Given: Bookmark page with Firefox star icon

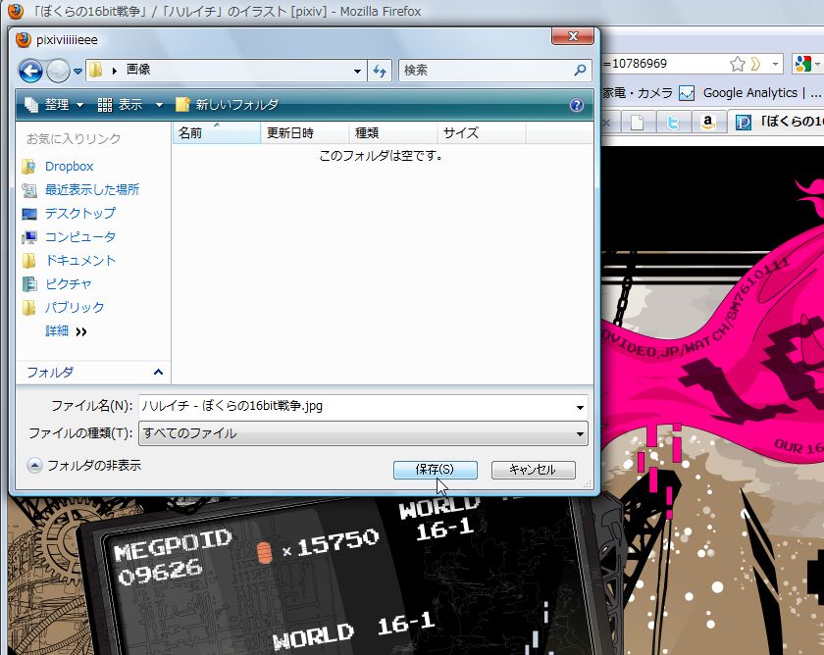Looking at the screenshot, I should tap(738, 64).
